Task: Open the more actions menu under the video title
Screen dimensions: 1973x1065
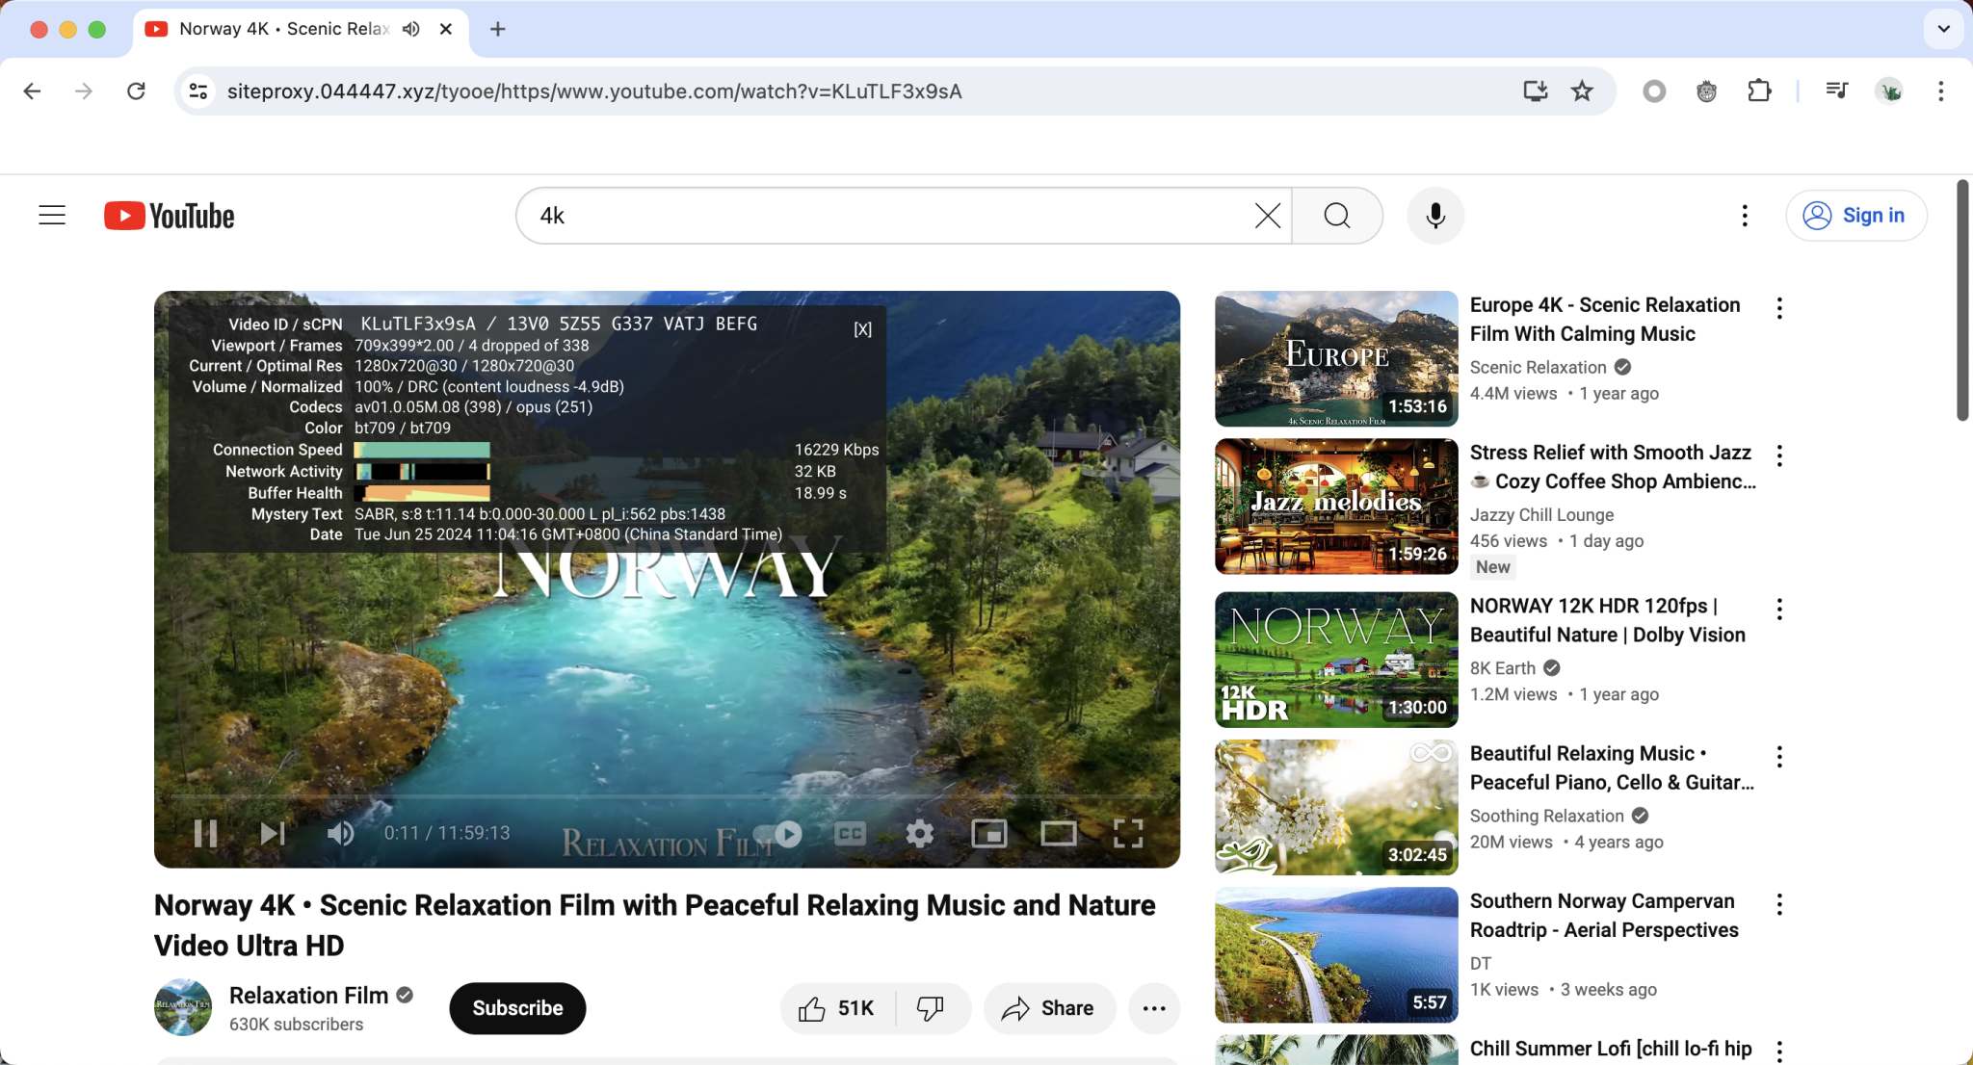Action: 1153,1008
